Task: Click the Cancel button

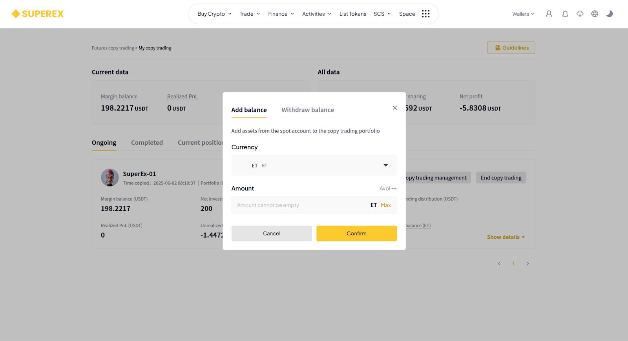Action: [272, 233]
